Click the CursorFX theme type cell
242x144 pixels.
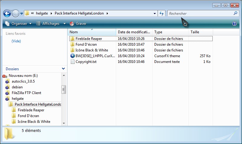tap(167, 56)
